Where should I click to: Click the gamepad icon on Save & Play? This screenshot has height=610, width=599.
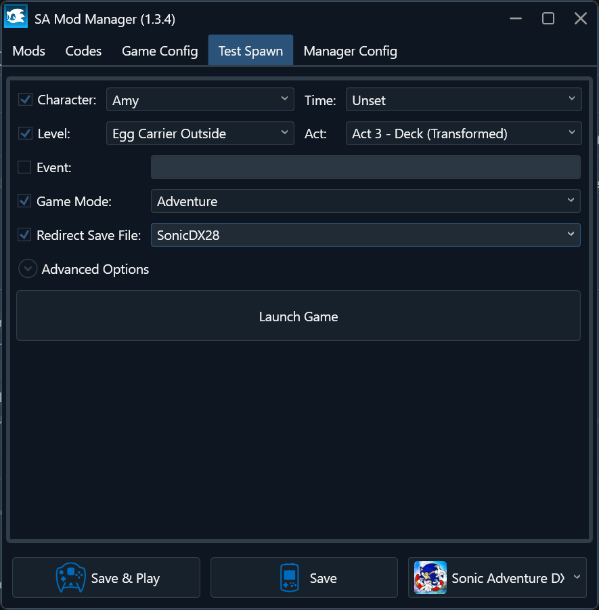(70, 578)
